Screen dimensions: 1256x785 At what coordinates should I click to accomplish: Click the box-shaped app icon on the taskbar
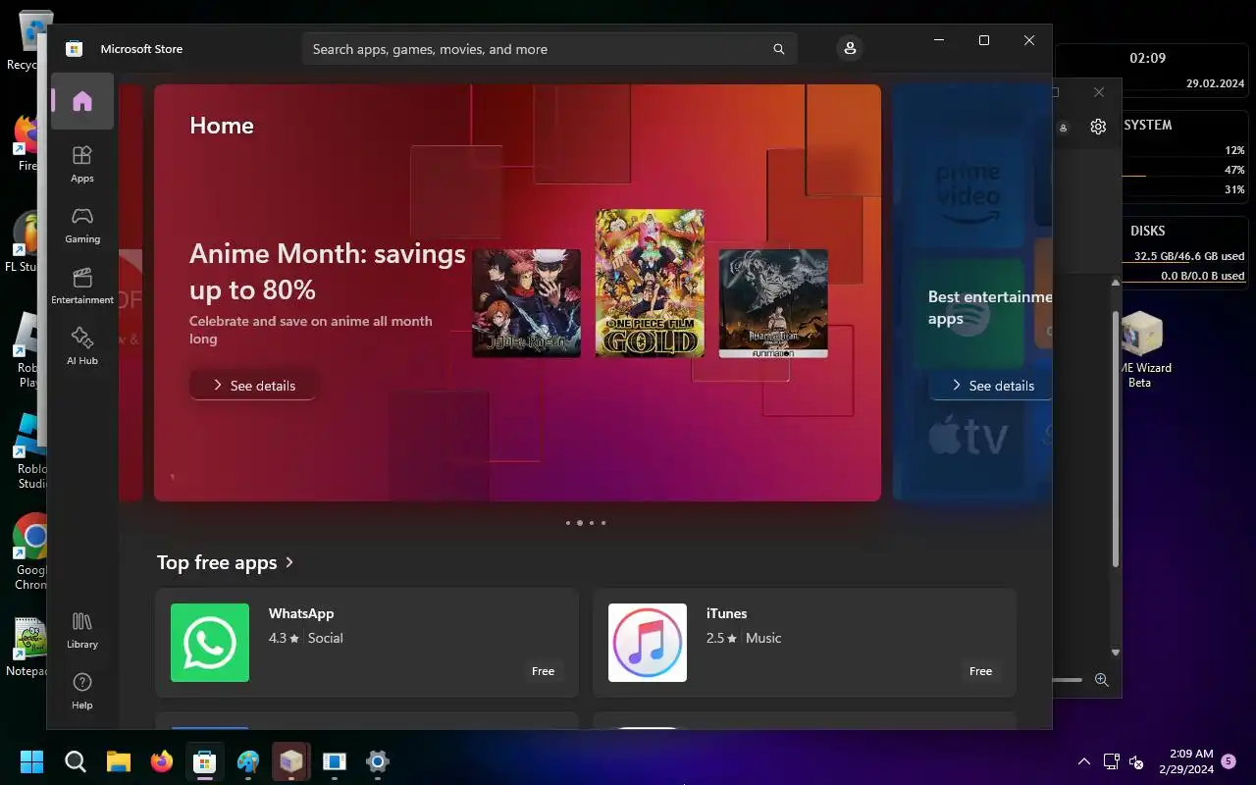(291, 761)
